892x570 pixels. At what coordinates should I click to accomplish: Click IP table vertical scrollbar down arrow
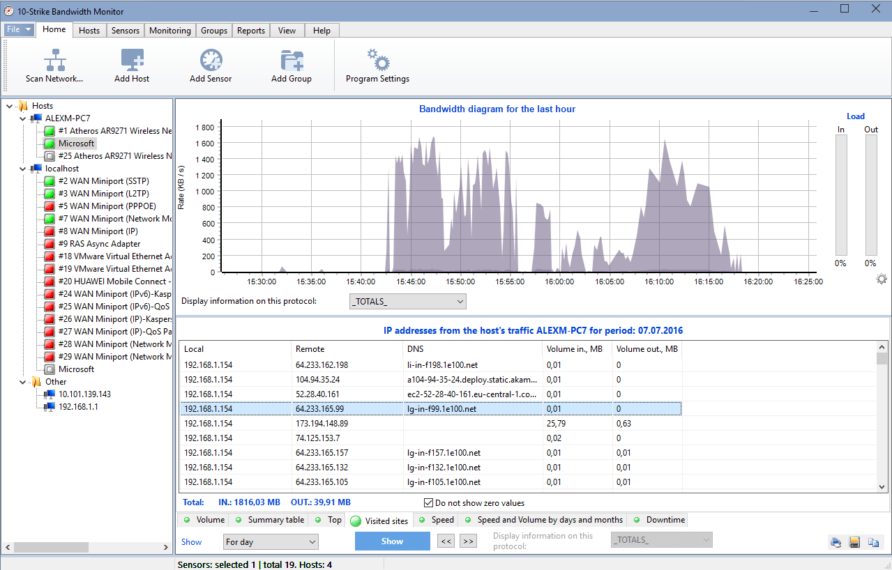[882, 486]
